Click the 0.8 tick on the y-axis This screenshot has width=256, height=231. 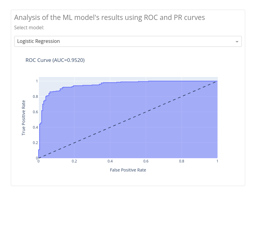pyautogui.click(x=35, y=97)
